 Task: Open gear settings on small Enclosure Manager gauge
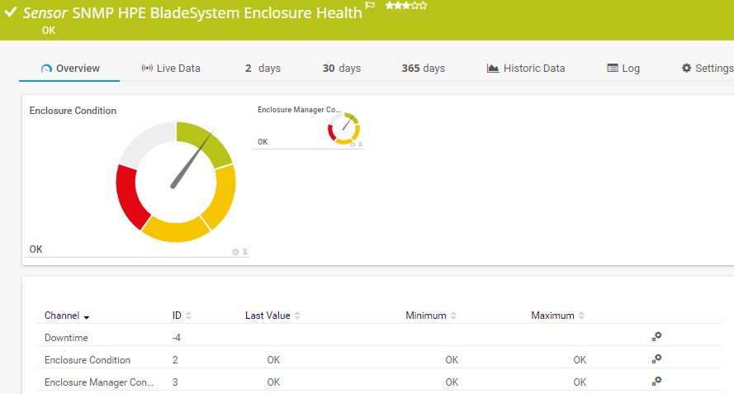(x=353, y=145)
